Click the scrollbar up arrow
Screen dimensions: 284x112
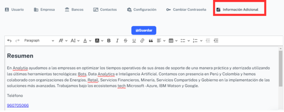[x=280, y=49]
